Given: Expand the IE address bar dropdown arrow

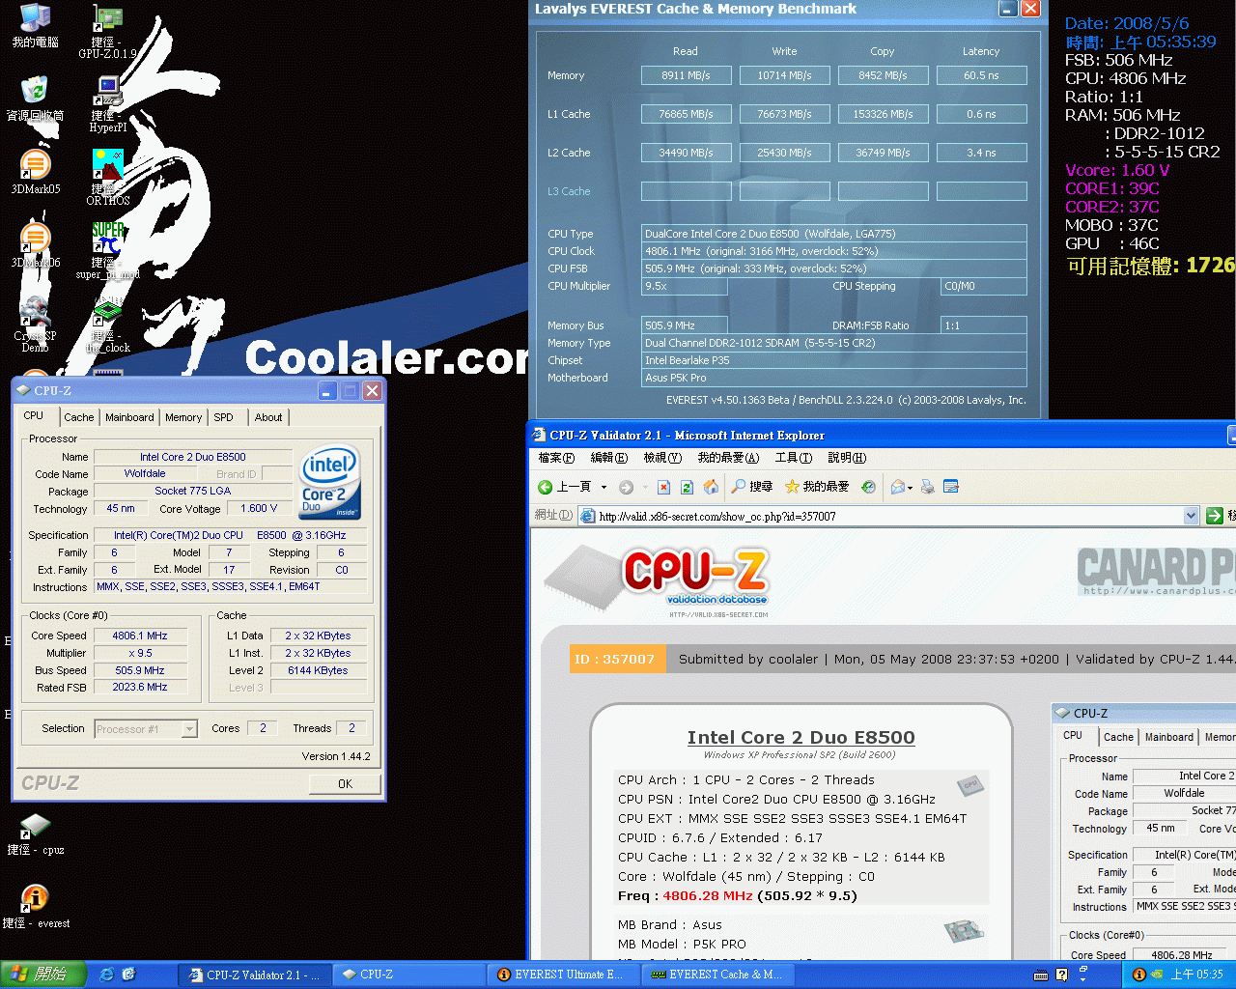Looking at the screenshot, I should coord(1191,516).
